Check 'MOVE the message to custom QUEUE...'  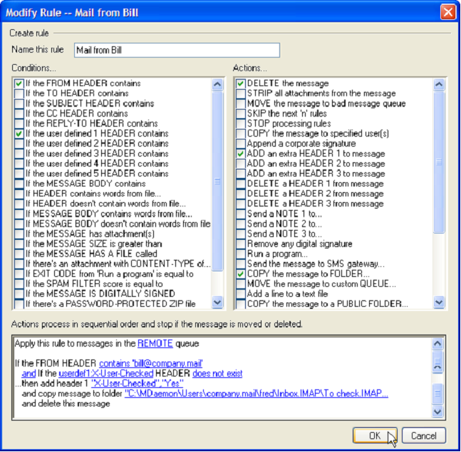pos(241,284)
